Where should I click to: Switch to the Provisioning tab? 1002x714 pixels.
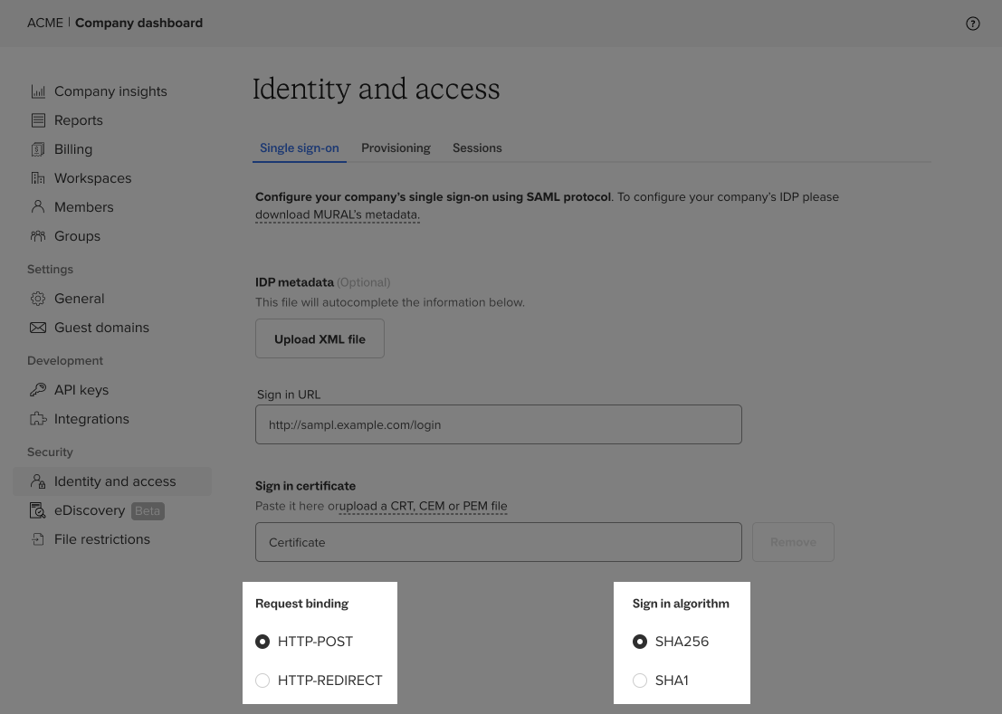396,148
